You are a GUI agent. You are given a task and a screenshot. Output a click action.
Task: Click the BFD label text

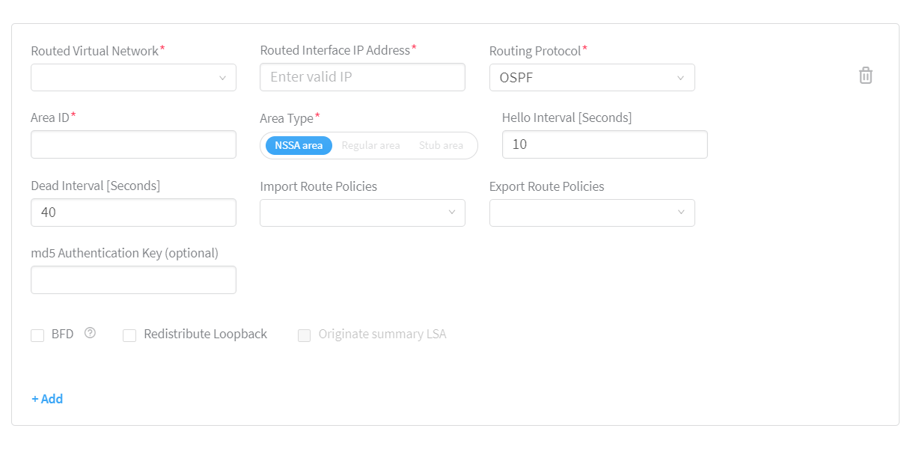pos(63,335)
